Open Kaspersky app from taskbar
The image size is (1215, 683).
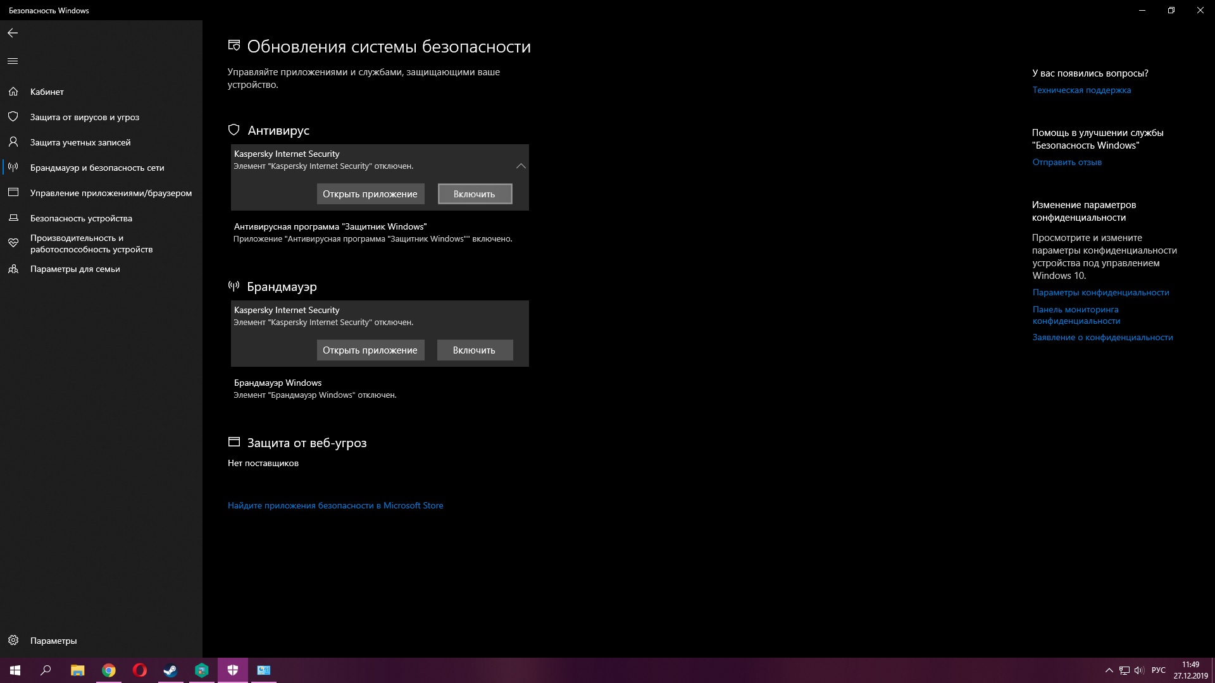click(x=202, y=670)
